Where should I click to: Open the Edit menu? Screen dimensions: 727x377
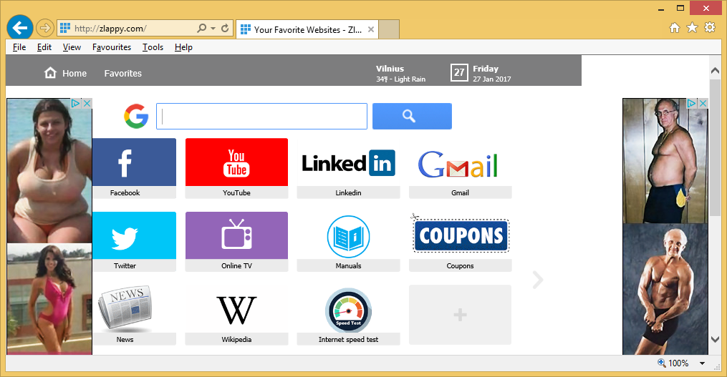[44, 47]
